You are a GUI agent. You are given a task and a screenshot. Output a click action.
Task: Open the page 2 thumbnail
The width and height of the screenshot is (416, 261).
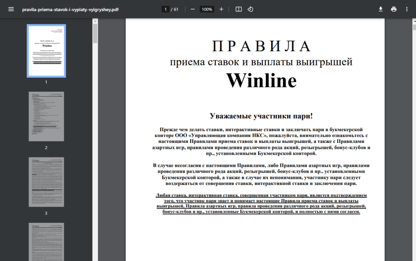[46, 116]
